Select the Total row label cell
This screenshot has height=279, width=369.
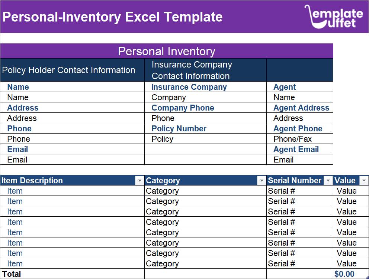pyautogui.click(x=72, y=274)
